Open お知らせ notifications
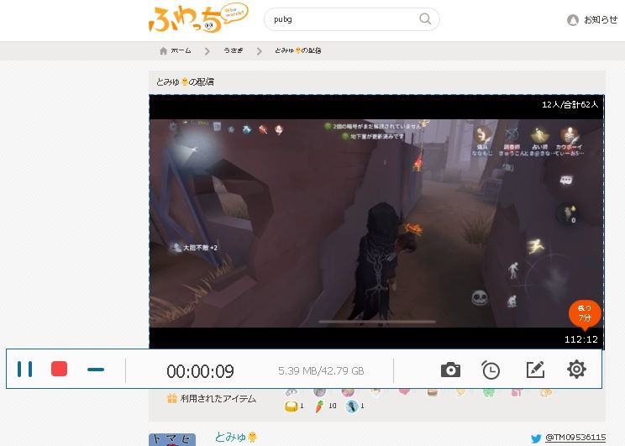 click(x=601, y=19)
